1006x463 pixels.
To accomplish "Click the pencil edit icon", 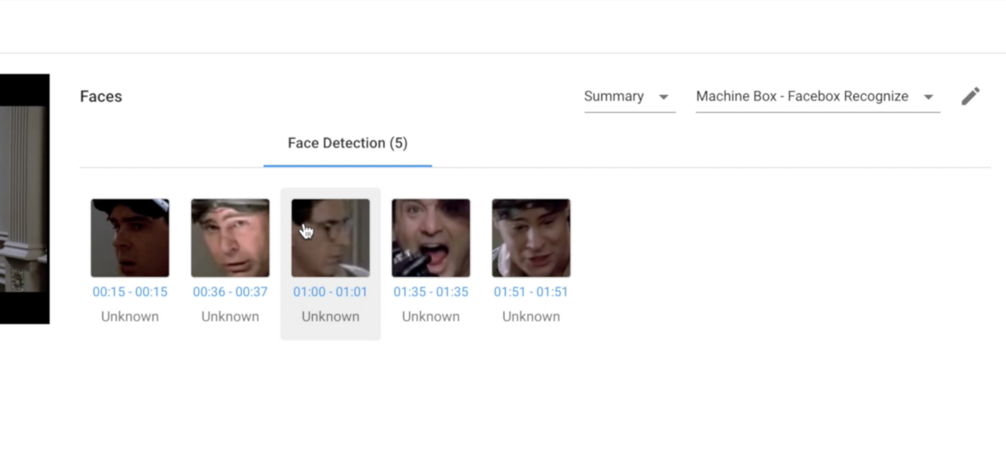I will tap(970, 96).
